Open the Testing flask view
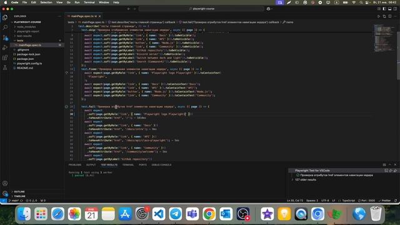This screenshot has height=225, width=400. pyautogui.click(x=5, y=67)
